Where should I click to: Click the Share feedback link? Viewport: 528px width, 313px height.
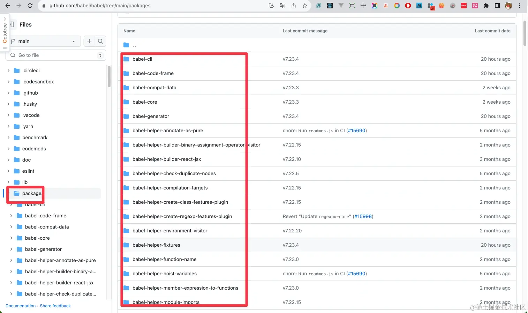55,306
